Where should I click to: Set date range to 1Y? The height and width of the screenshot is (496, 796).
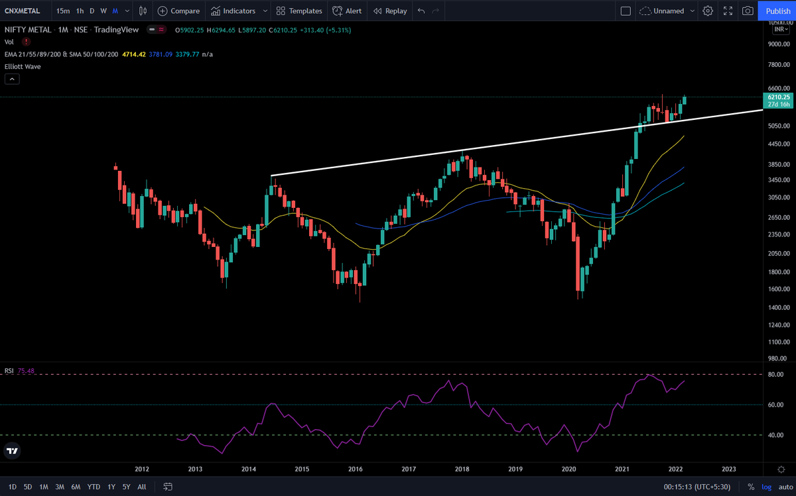pos(111,487)
